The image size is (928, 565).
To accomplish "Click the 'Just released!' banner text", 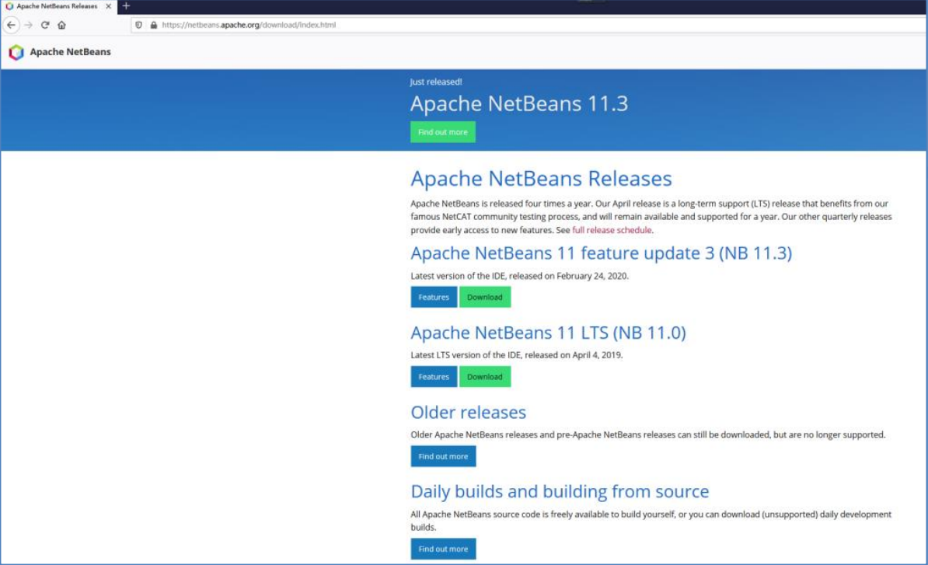I will pos(436,82).
